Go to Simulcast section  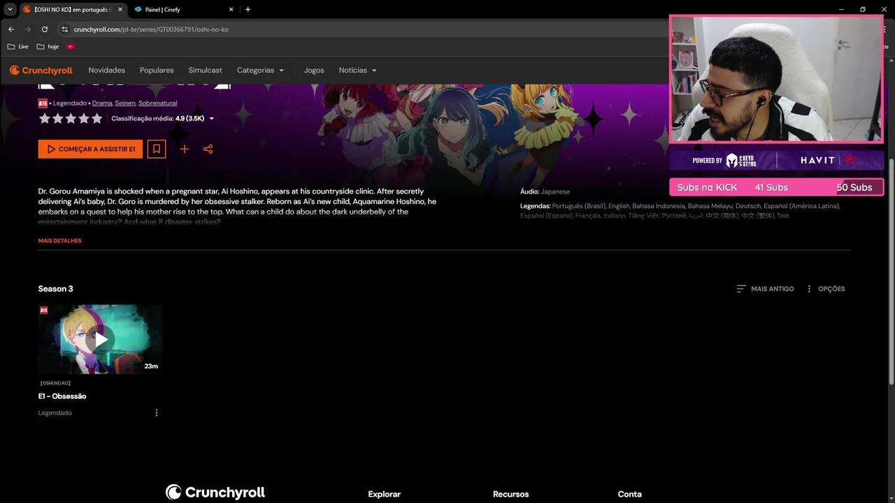(205, 70)
